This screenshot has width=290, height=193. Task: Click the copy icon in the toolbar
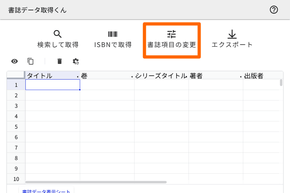click(x=31, y=61)
